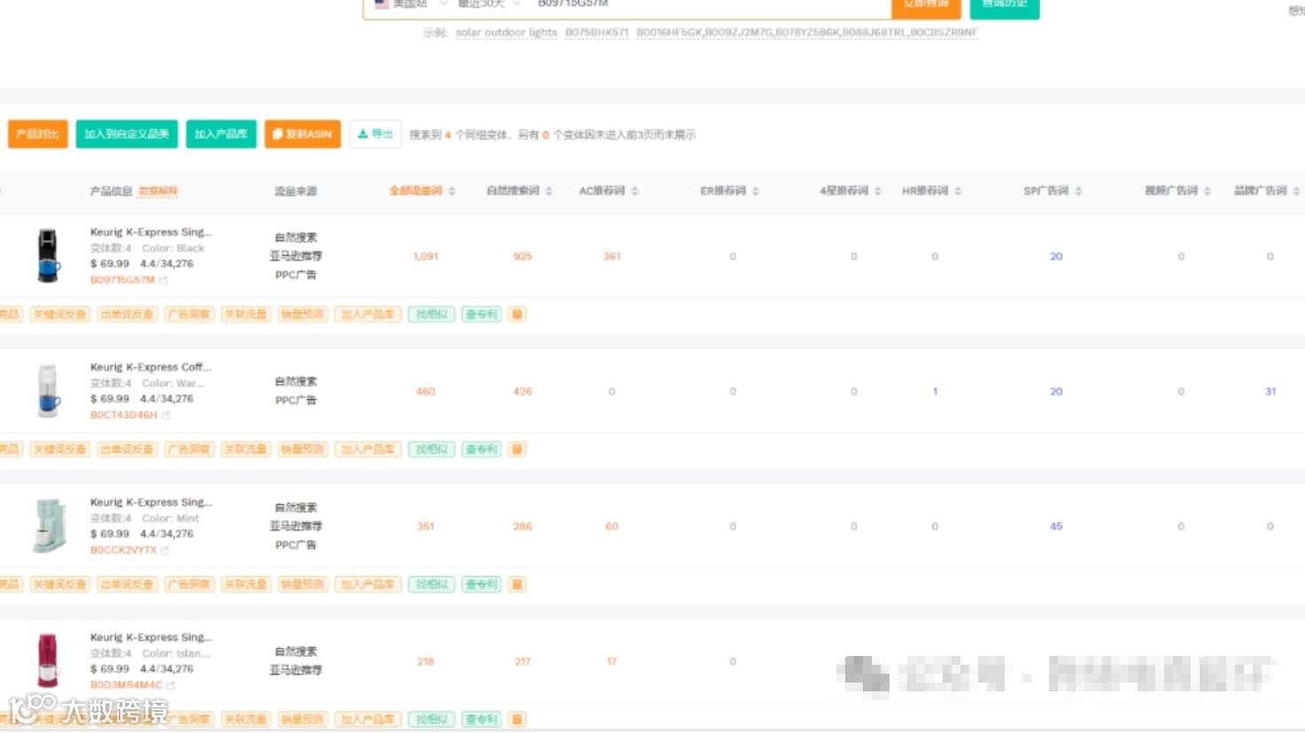The height and width of the screenshot is (733, 1305).
Task: Click 加入产品库 tag in the War... row
Action: coord(368,450)
